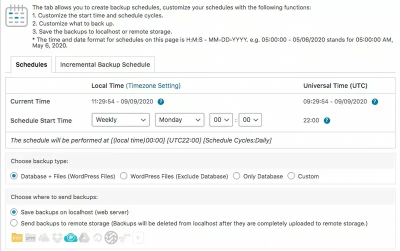400x251 pixels.
Task: Click the local time 11:29:54 - 09/09/2020
Action: pyautogui.click(x=122, y=101)
